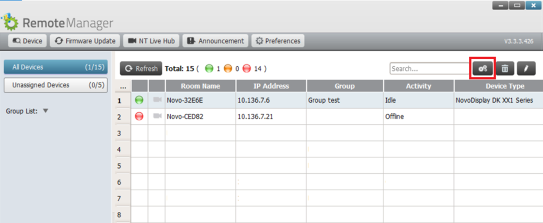543x223 pixels.
Task: Click the Search input field
Action: 430,68
